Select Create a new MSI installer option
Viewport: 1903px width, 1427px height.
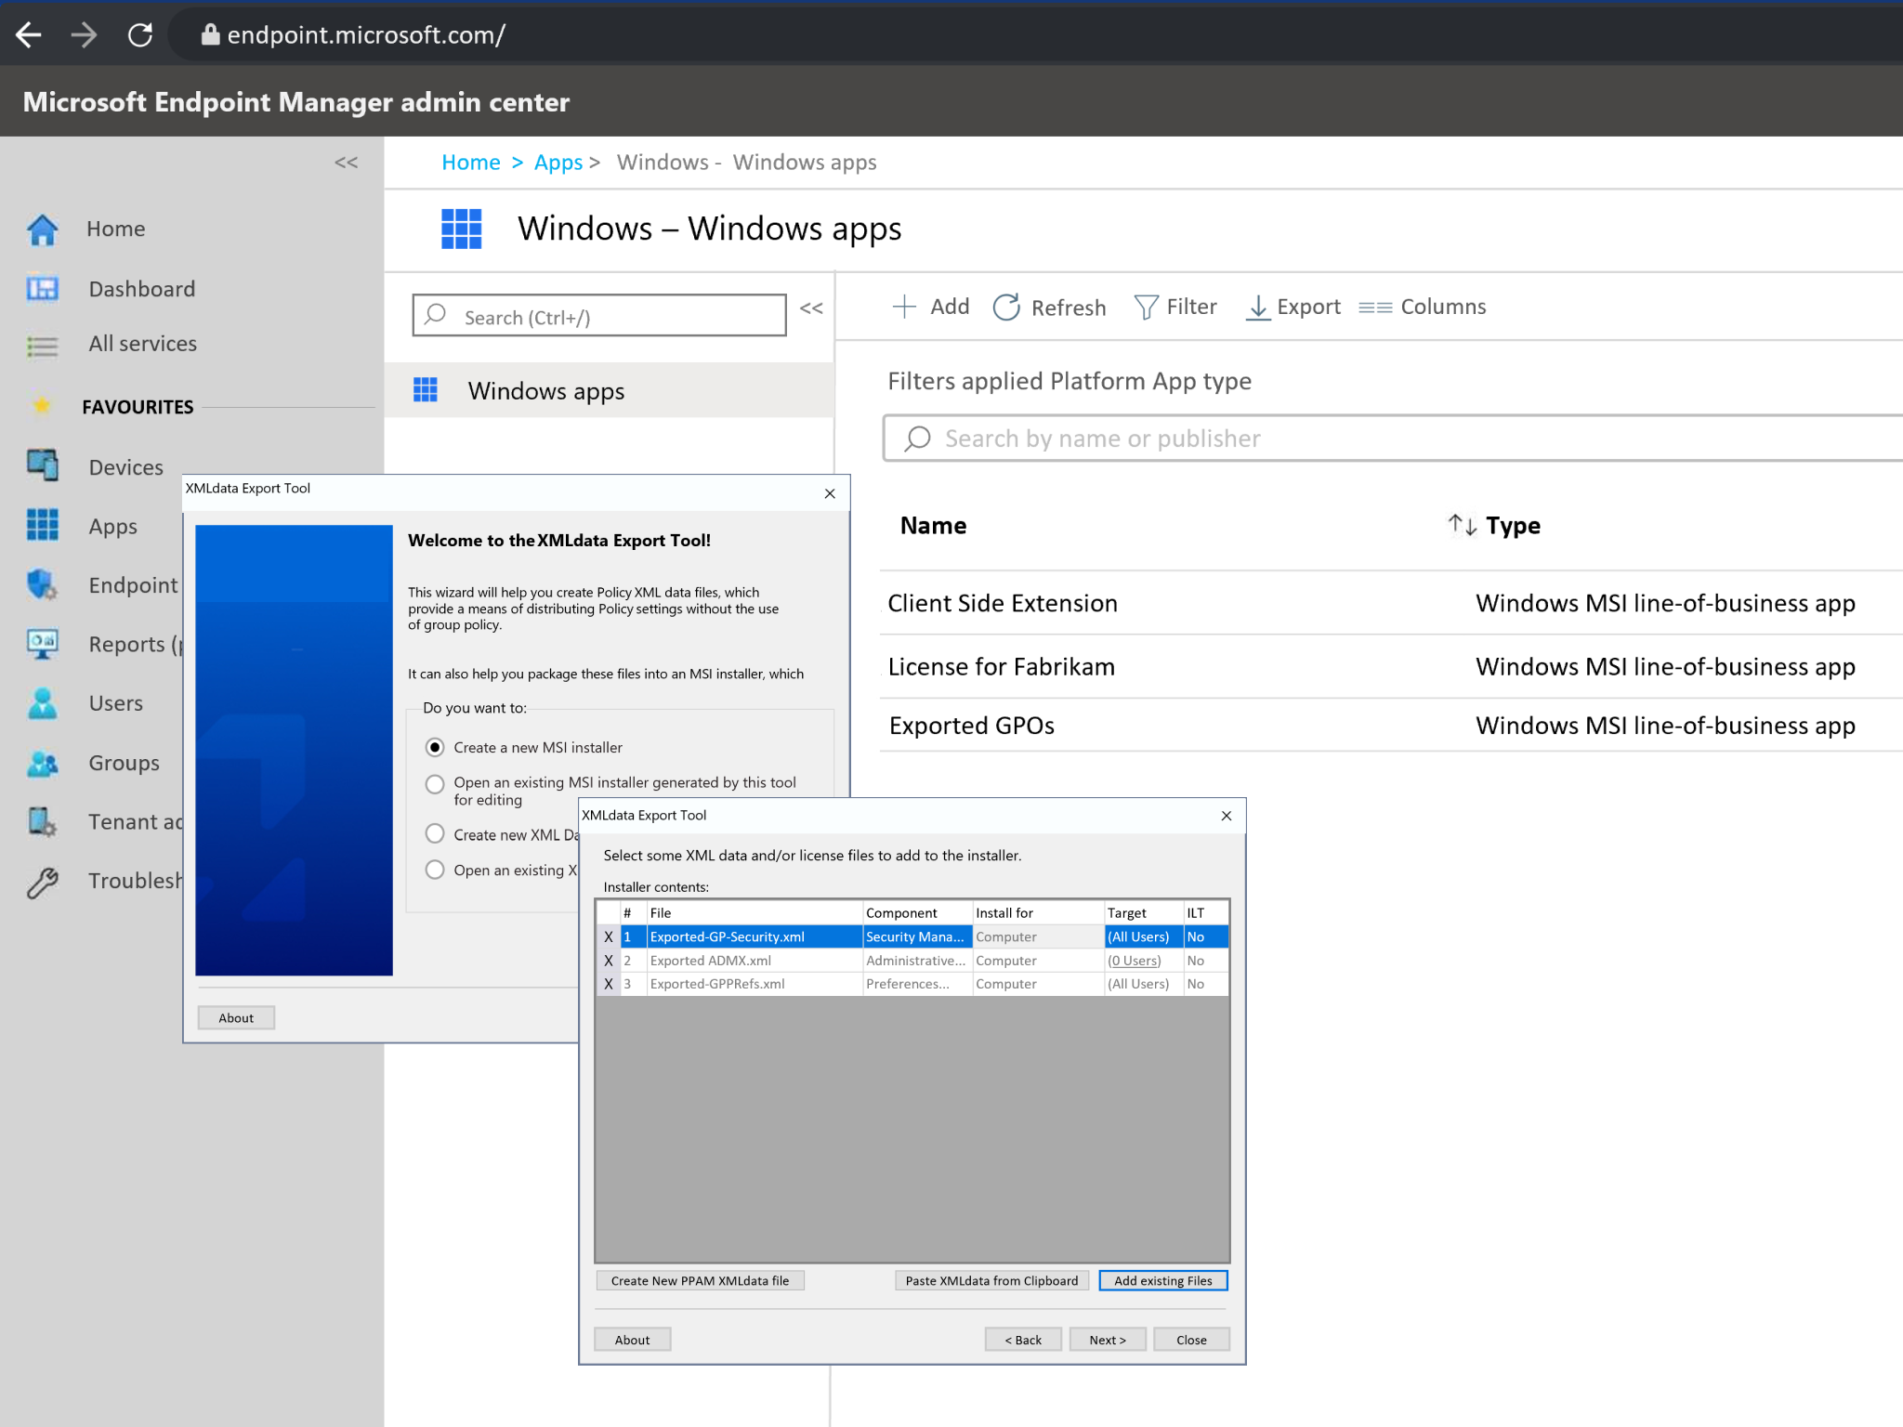pyautogui.click(x=435, y=747)
